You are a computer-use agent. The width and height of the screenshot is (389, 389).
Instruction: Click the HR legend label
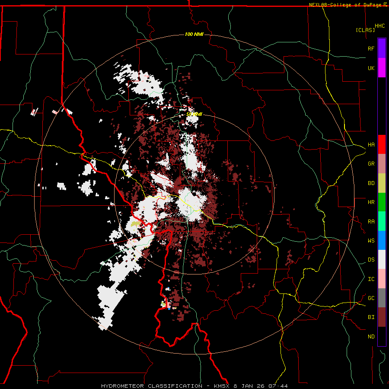click(x=371, y=202)
